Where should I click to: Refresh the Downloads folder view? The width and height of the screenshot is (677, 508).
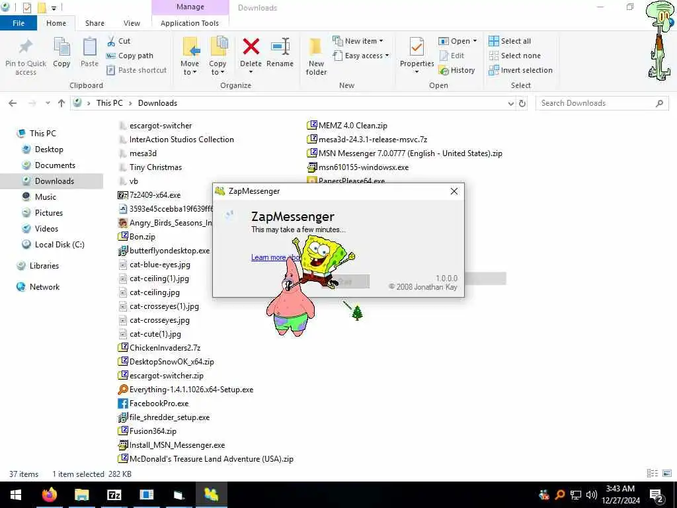522,103
